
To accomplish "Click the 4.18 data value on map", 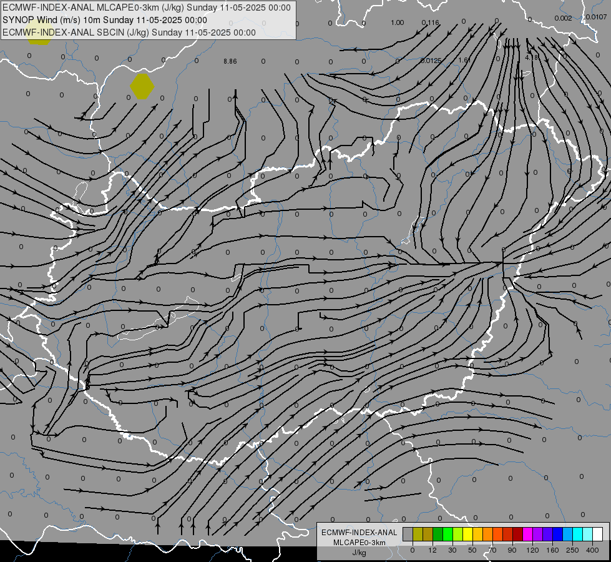I will [x=532, y=57].
